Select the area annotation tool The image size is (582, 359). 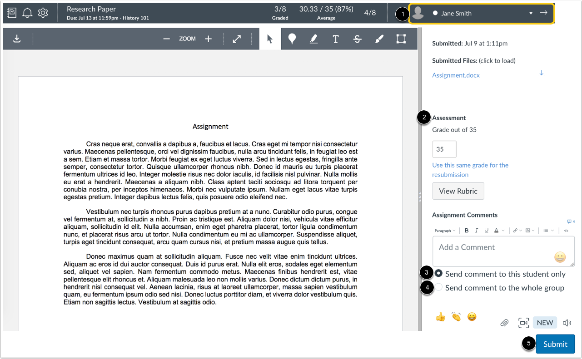coord(401,39)
